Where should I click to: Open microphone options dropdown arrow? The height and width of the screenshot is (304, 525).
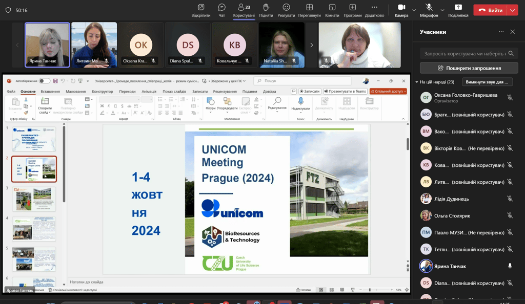click(442, 10)
